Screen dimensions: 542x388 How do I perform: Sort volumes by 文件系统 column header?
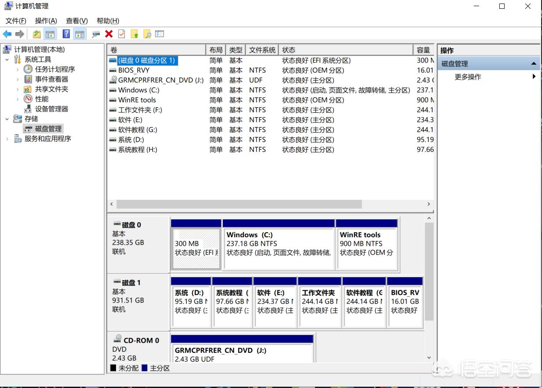pos(262,50)
